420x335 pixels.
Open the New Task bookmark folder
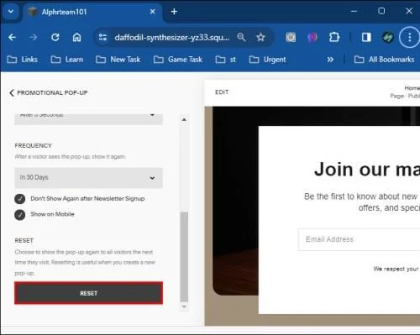(118, 60)
